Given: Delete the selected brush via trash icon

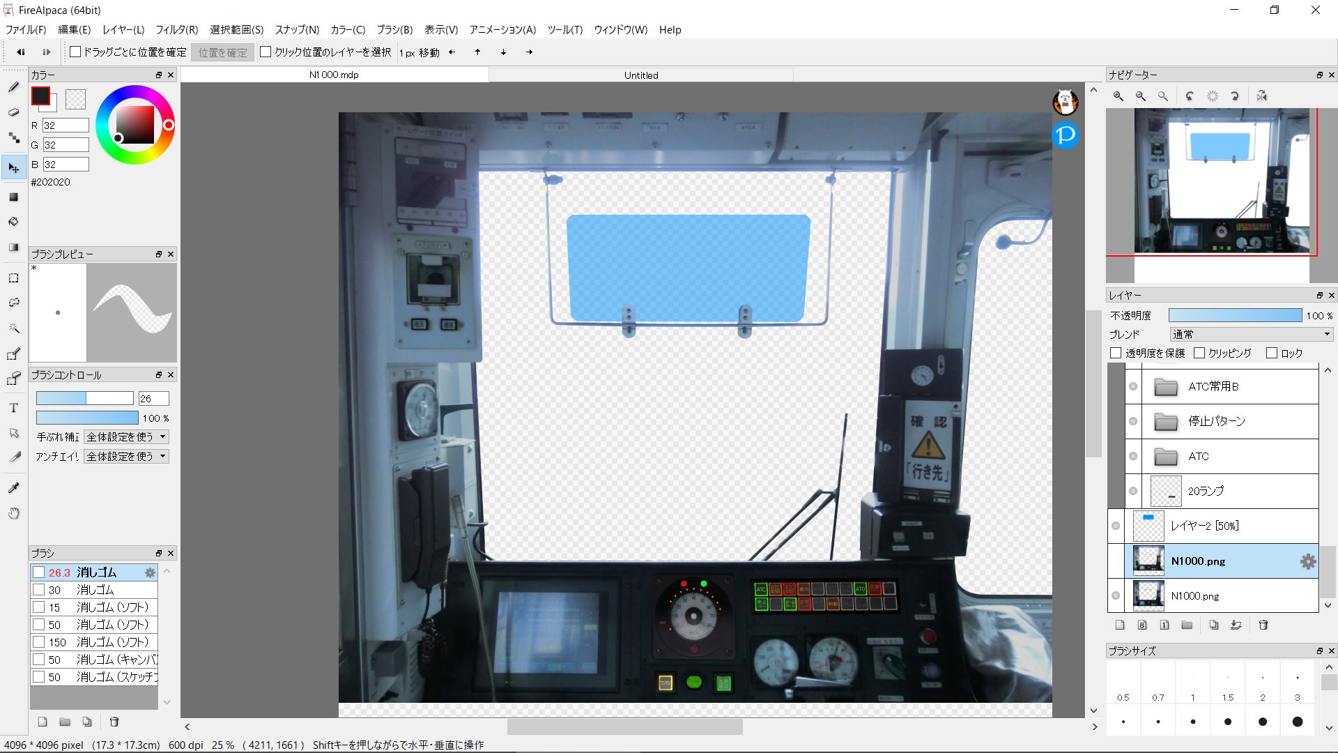Looking at the screenshot, I should 115,722.
